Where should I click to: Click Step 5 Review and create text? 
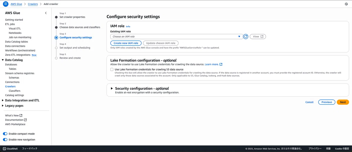click(70, 58)
